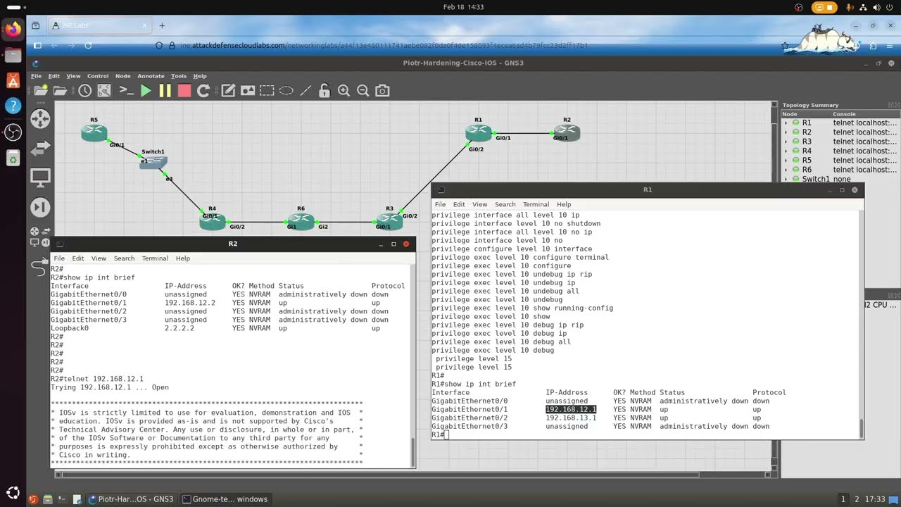Start all nodes with green play button
Viewport: 901px width, 507px height.
146,90
